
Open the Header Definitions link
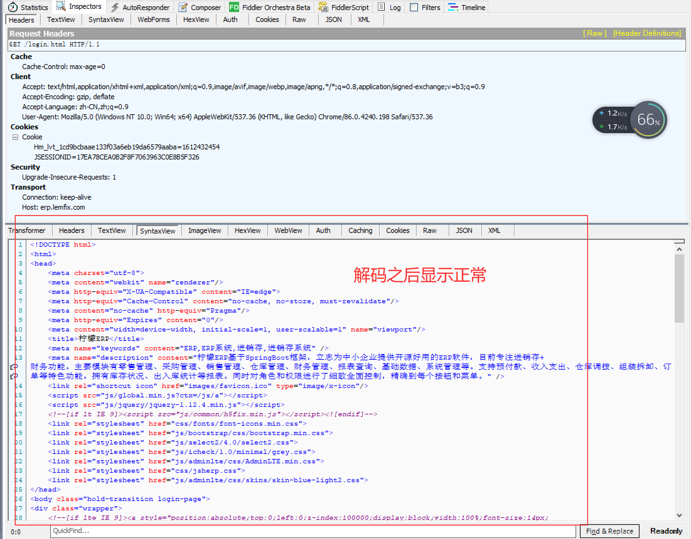point(647,33)
